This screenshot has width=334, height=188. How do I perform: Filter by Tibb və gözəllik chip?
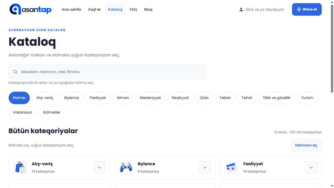click(x=277, y=98)
